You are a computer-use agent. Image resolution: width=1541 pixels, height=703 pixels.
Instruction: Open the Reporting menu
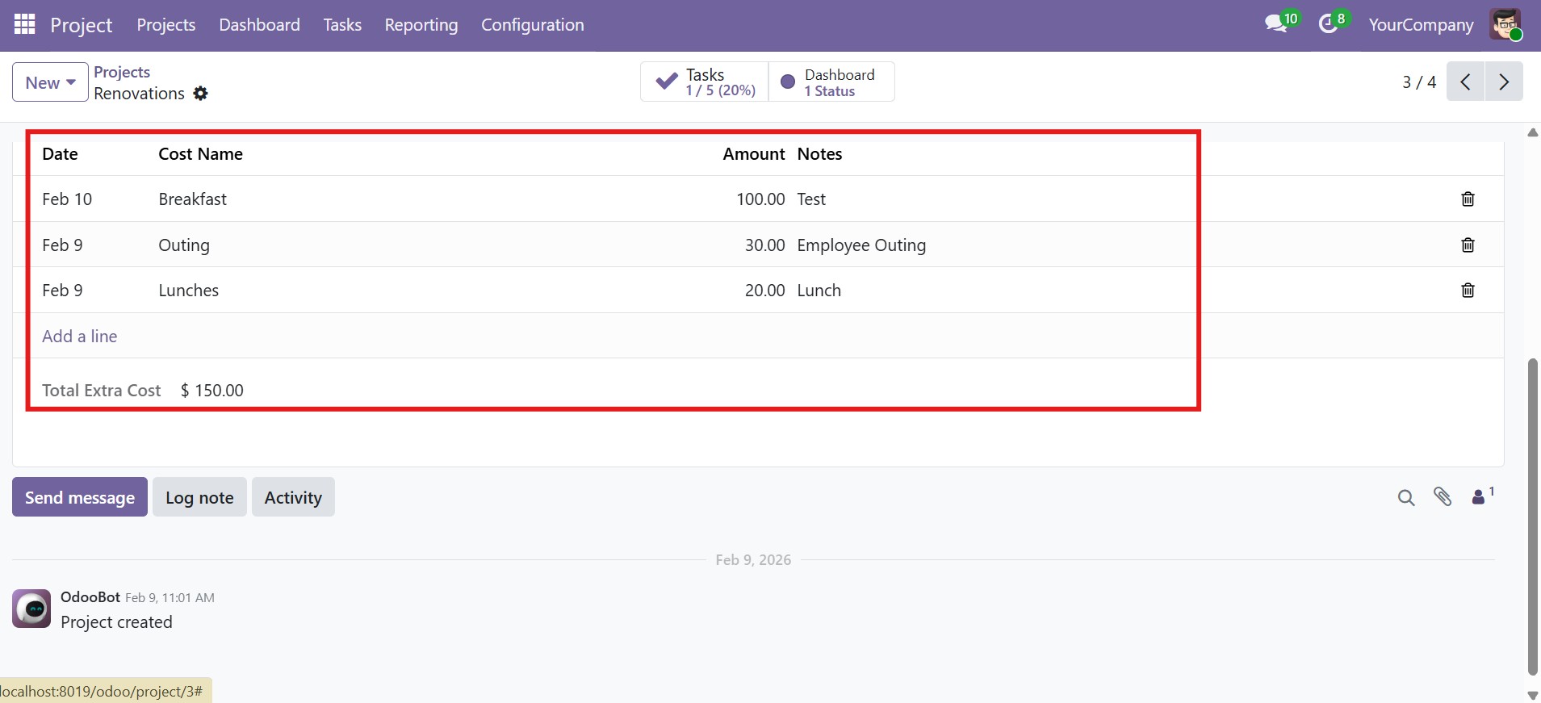click(x=421, y=25)
